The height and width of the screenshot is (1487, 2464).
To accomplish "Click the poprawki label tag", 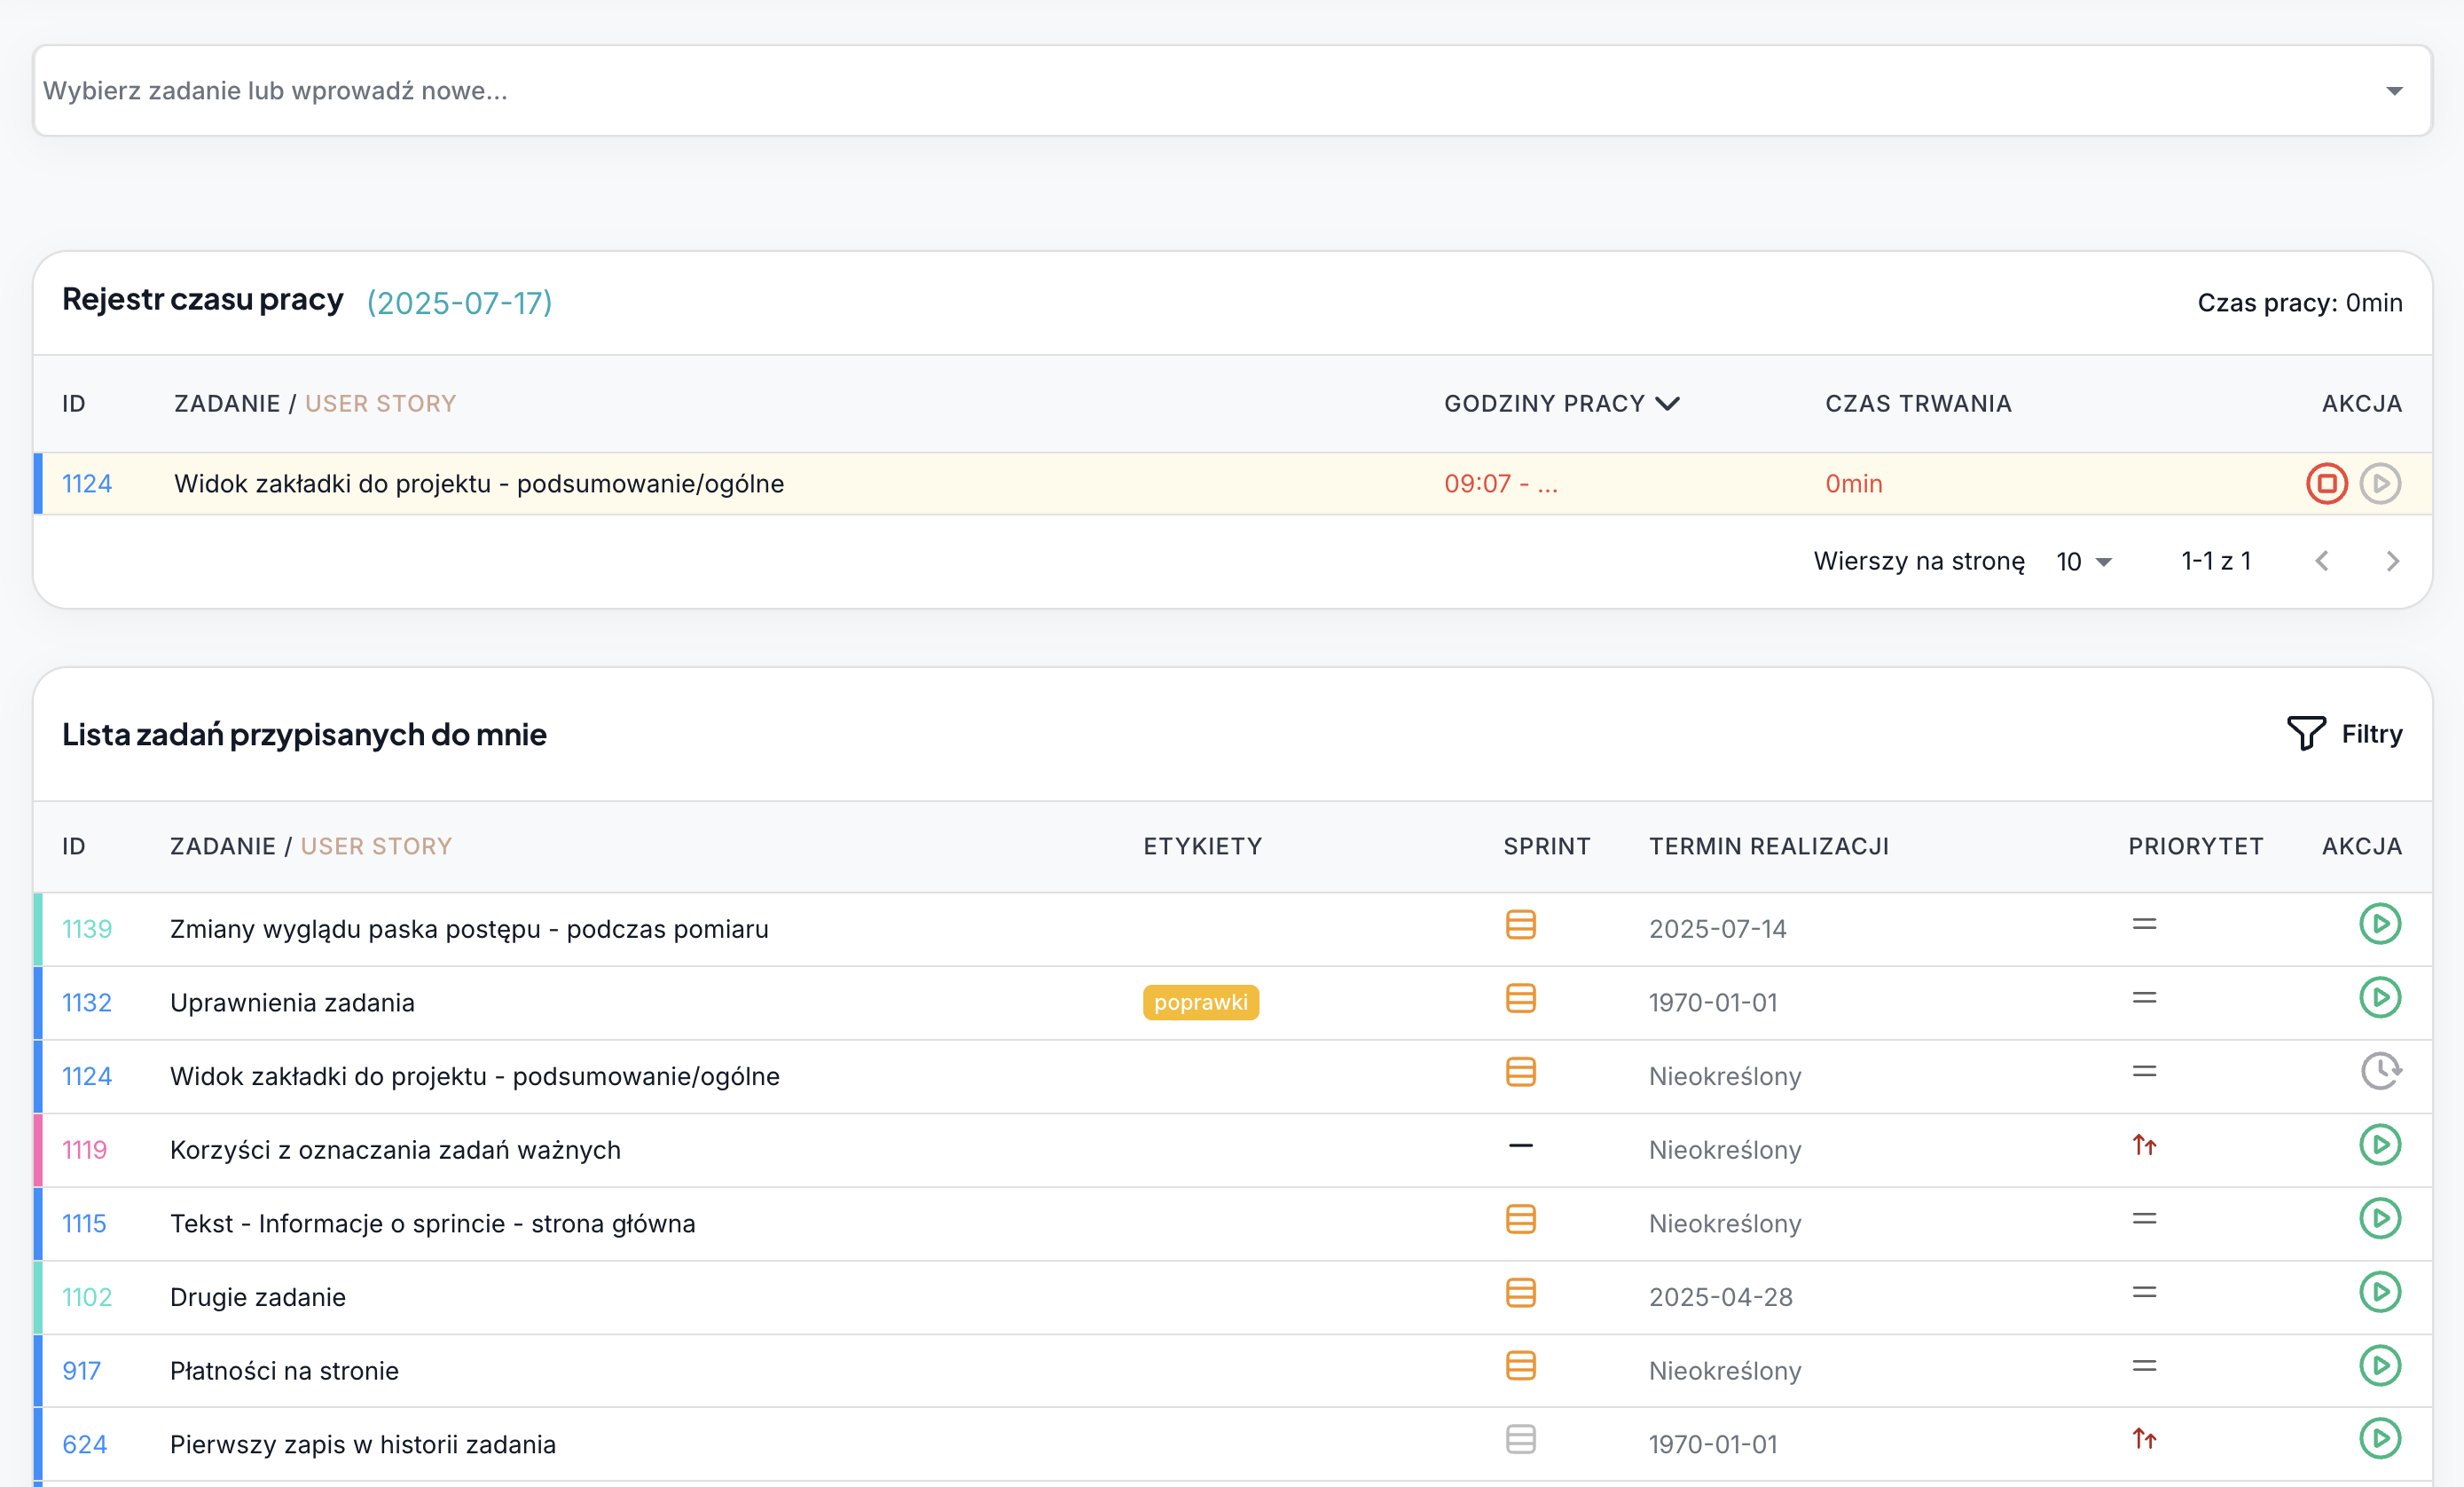I will coord(1200,1002).
